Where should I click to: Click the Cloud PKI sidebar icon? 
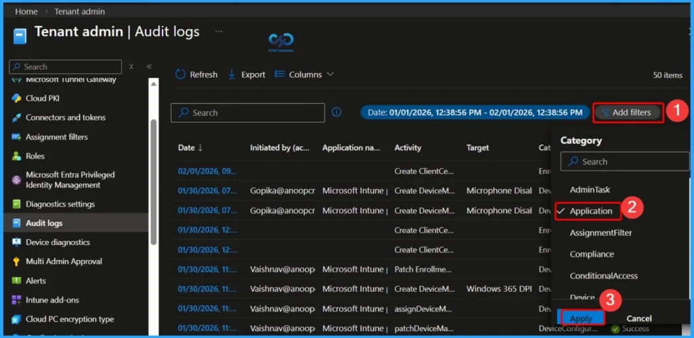pyautogui.click(x=16, y=98)
